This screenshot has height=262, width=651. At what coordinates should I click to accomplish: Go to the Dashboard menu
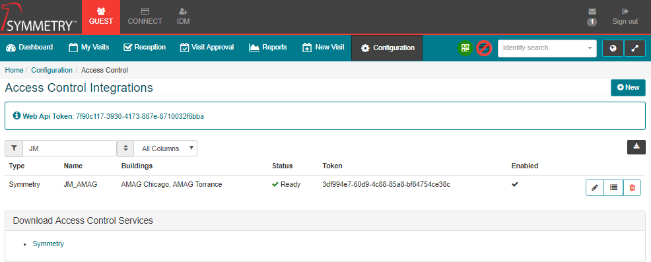pos(30,48)
